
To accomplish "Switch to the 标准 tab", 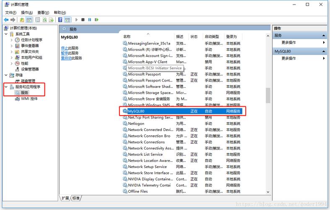I will pos(76,198).
